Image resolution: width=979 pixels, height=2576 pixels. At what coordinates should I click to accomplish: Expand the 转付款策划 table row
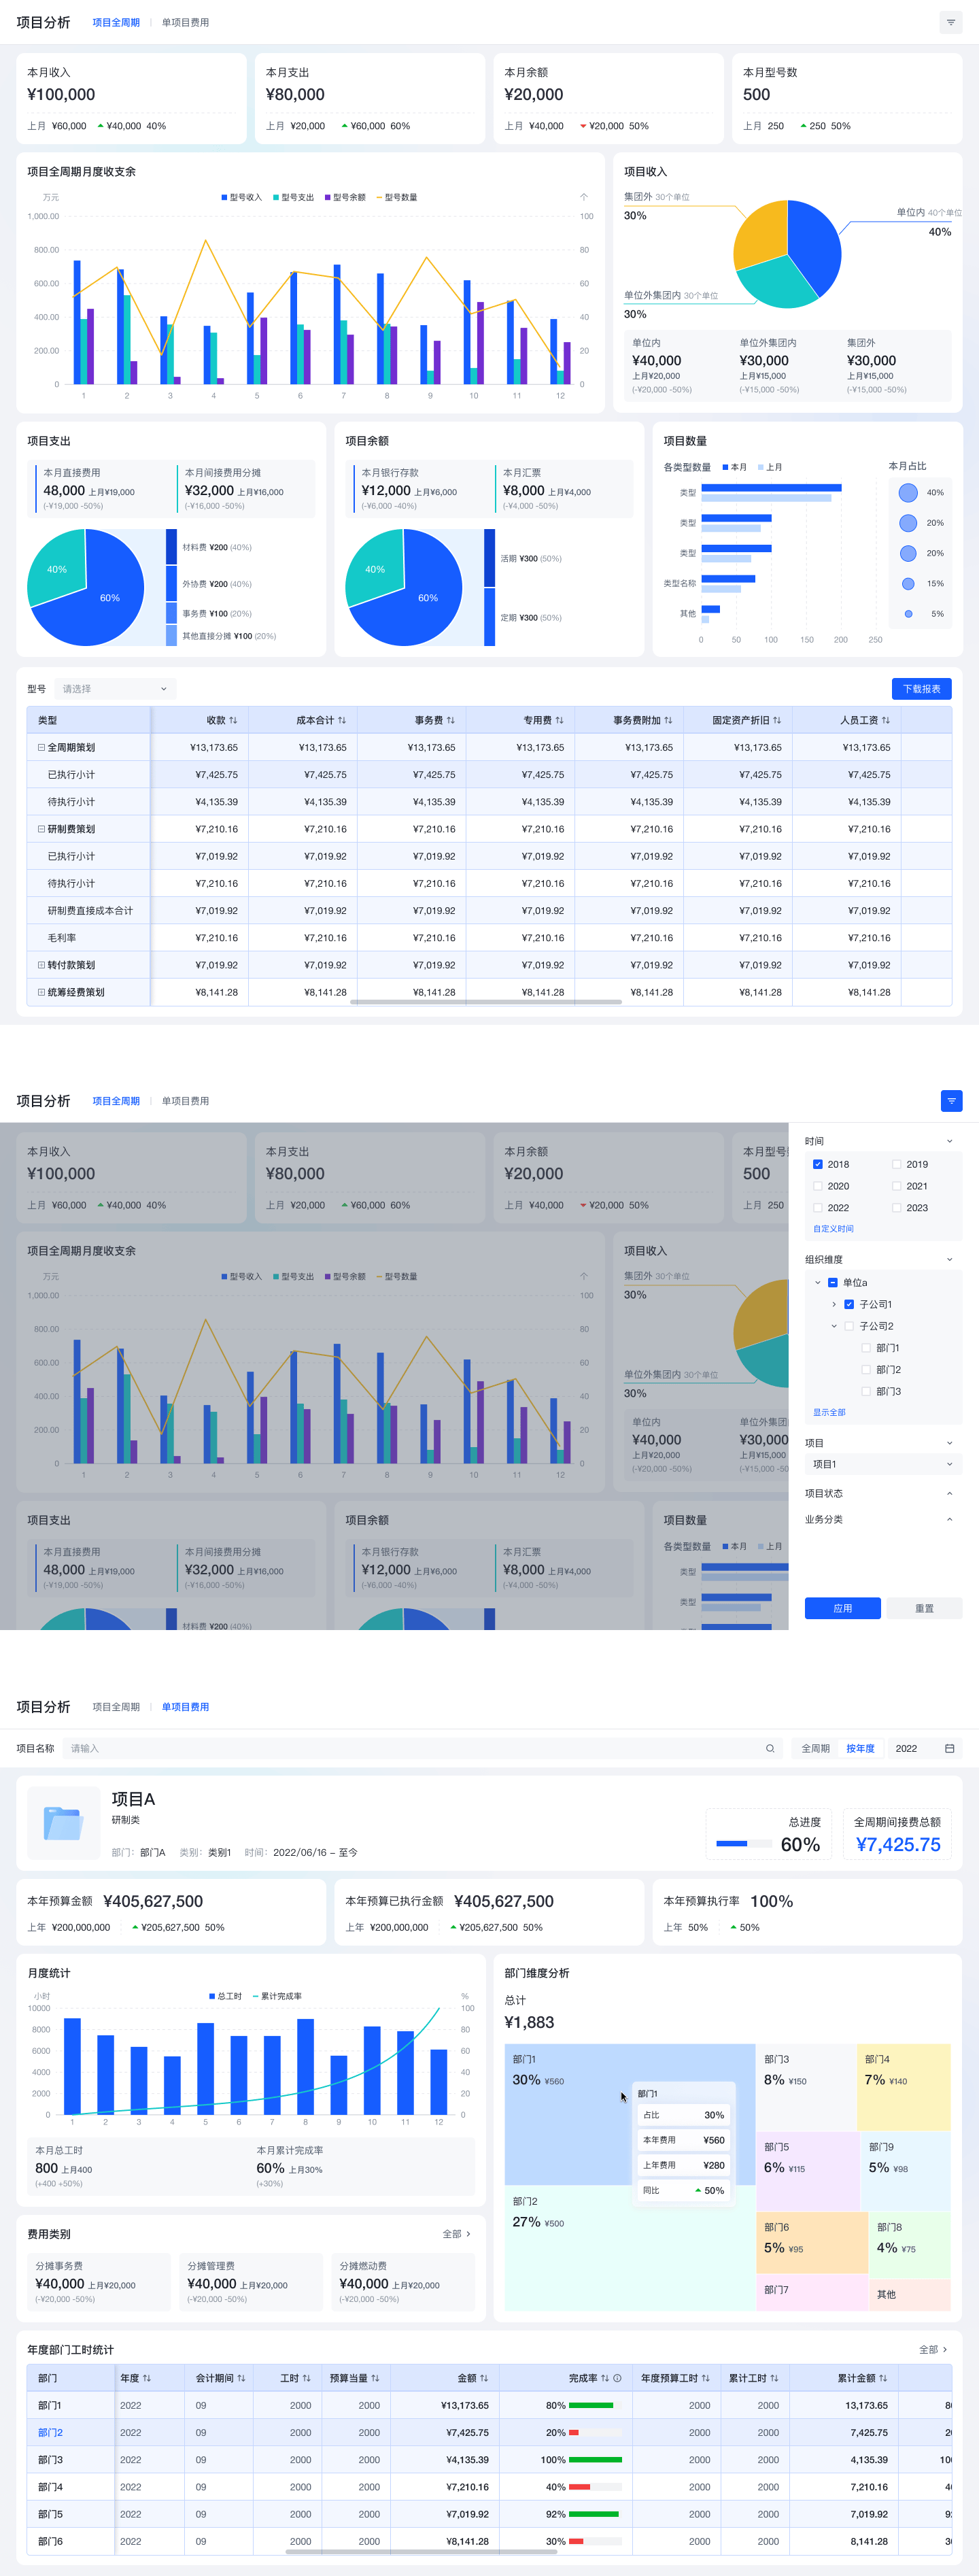pos(41,965)
